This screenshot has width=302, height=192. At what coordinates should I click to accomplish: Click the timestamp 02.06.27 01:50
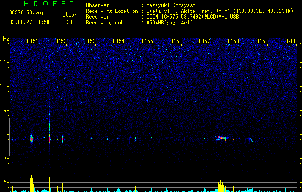[x=29, y=22]
